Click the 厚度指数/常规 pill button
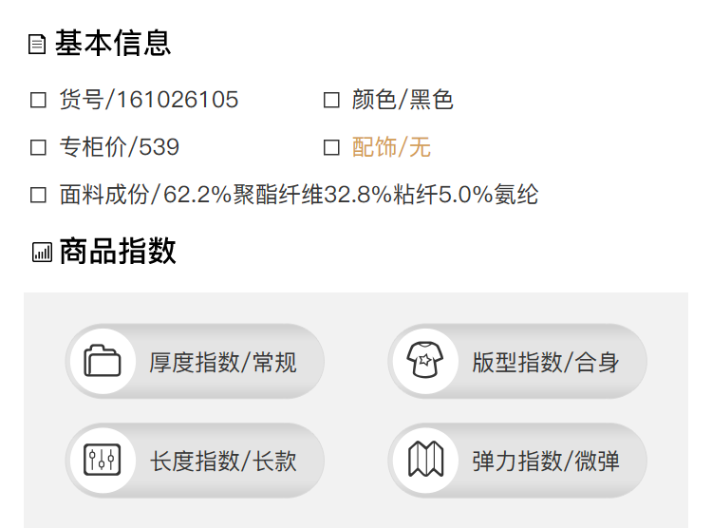The width and height of the screenshot is (712, 528). click(222, 362)
